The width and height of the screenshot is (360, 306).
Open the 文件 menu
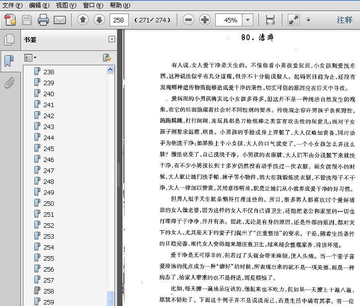click(12, 5)
